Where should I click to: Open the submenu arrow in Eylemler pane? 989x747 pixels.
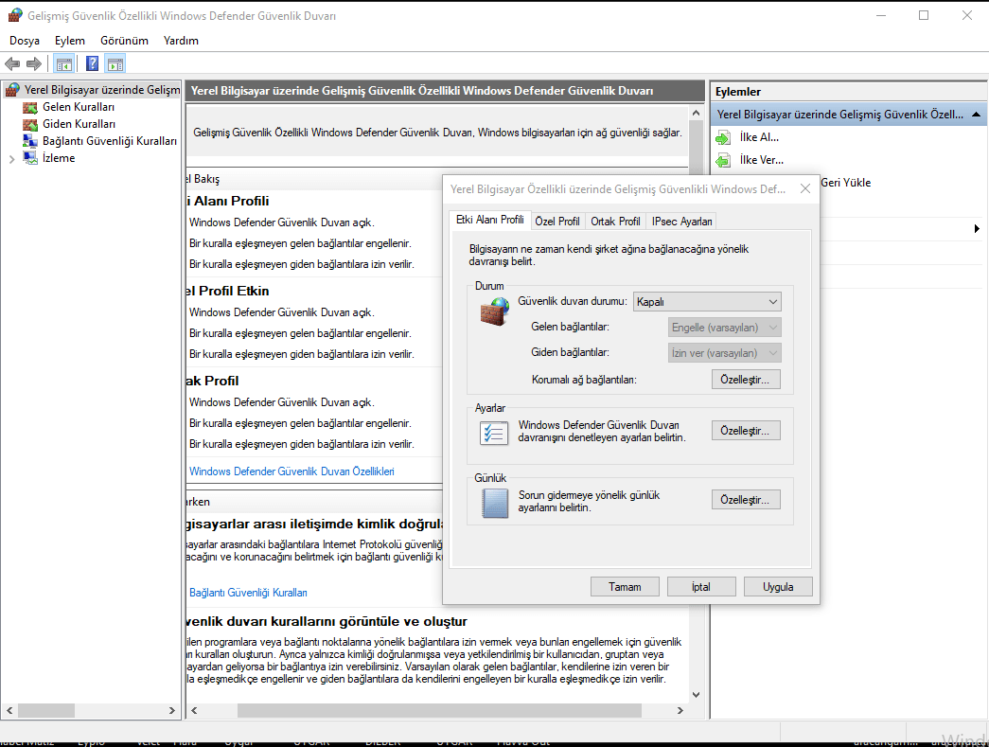pyautogui.click(x=977, y=228)
